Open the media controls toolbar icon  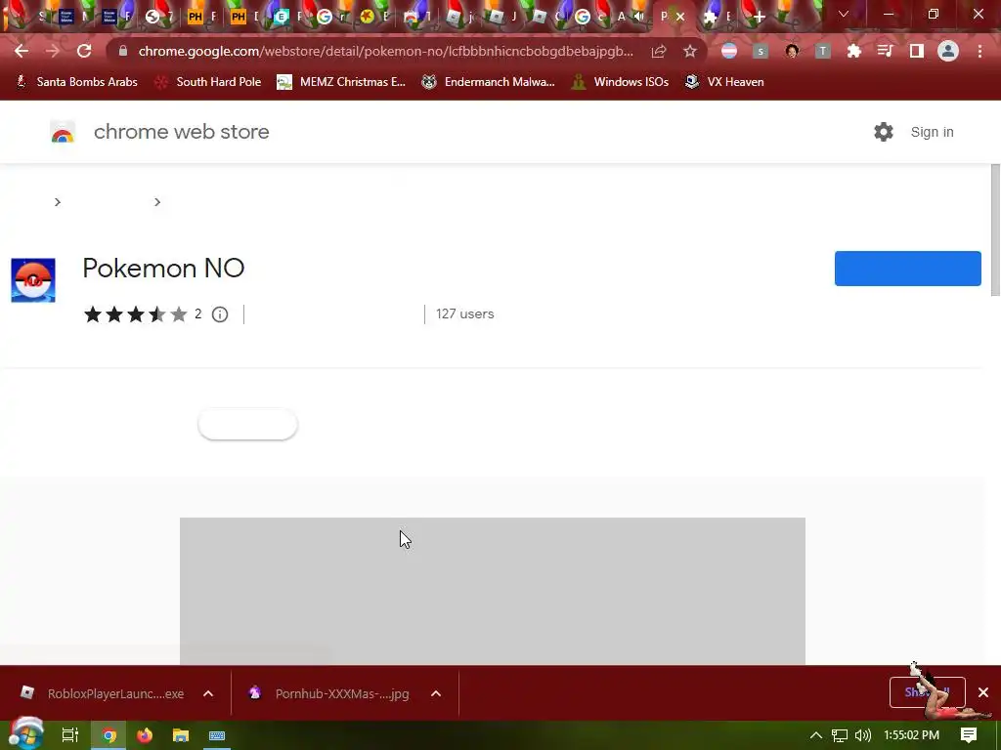coord(886,51)
